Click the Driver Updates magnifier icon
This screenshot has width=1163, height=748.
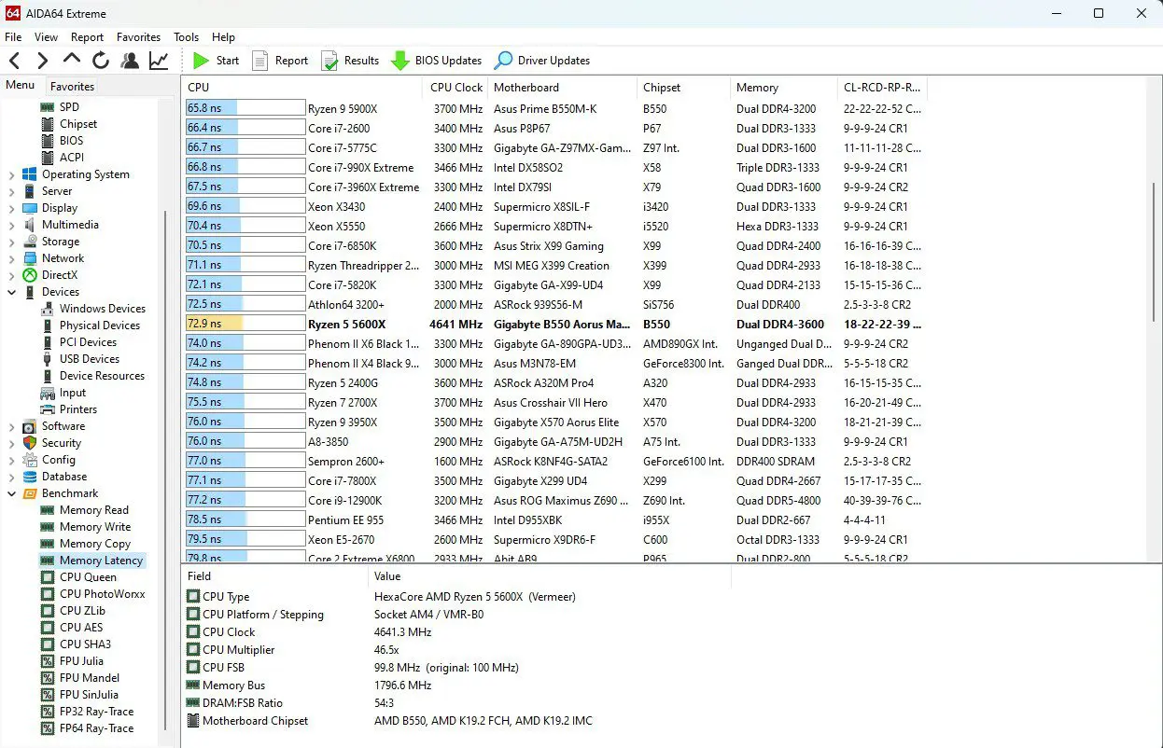click(x=503, y=61)
